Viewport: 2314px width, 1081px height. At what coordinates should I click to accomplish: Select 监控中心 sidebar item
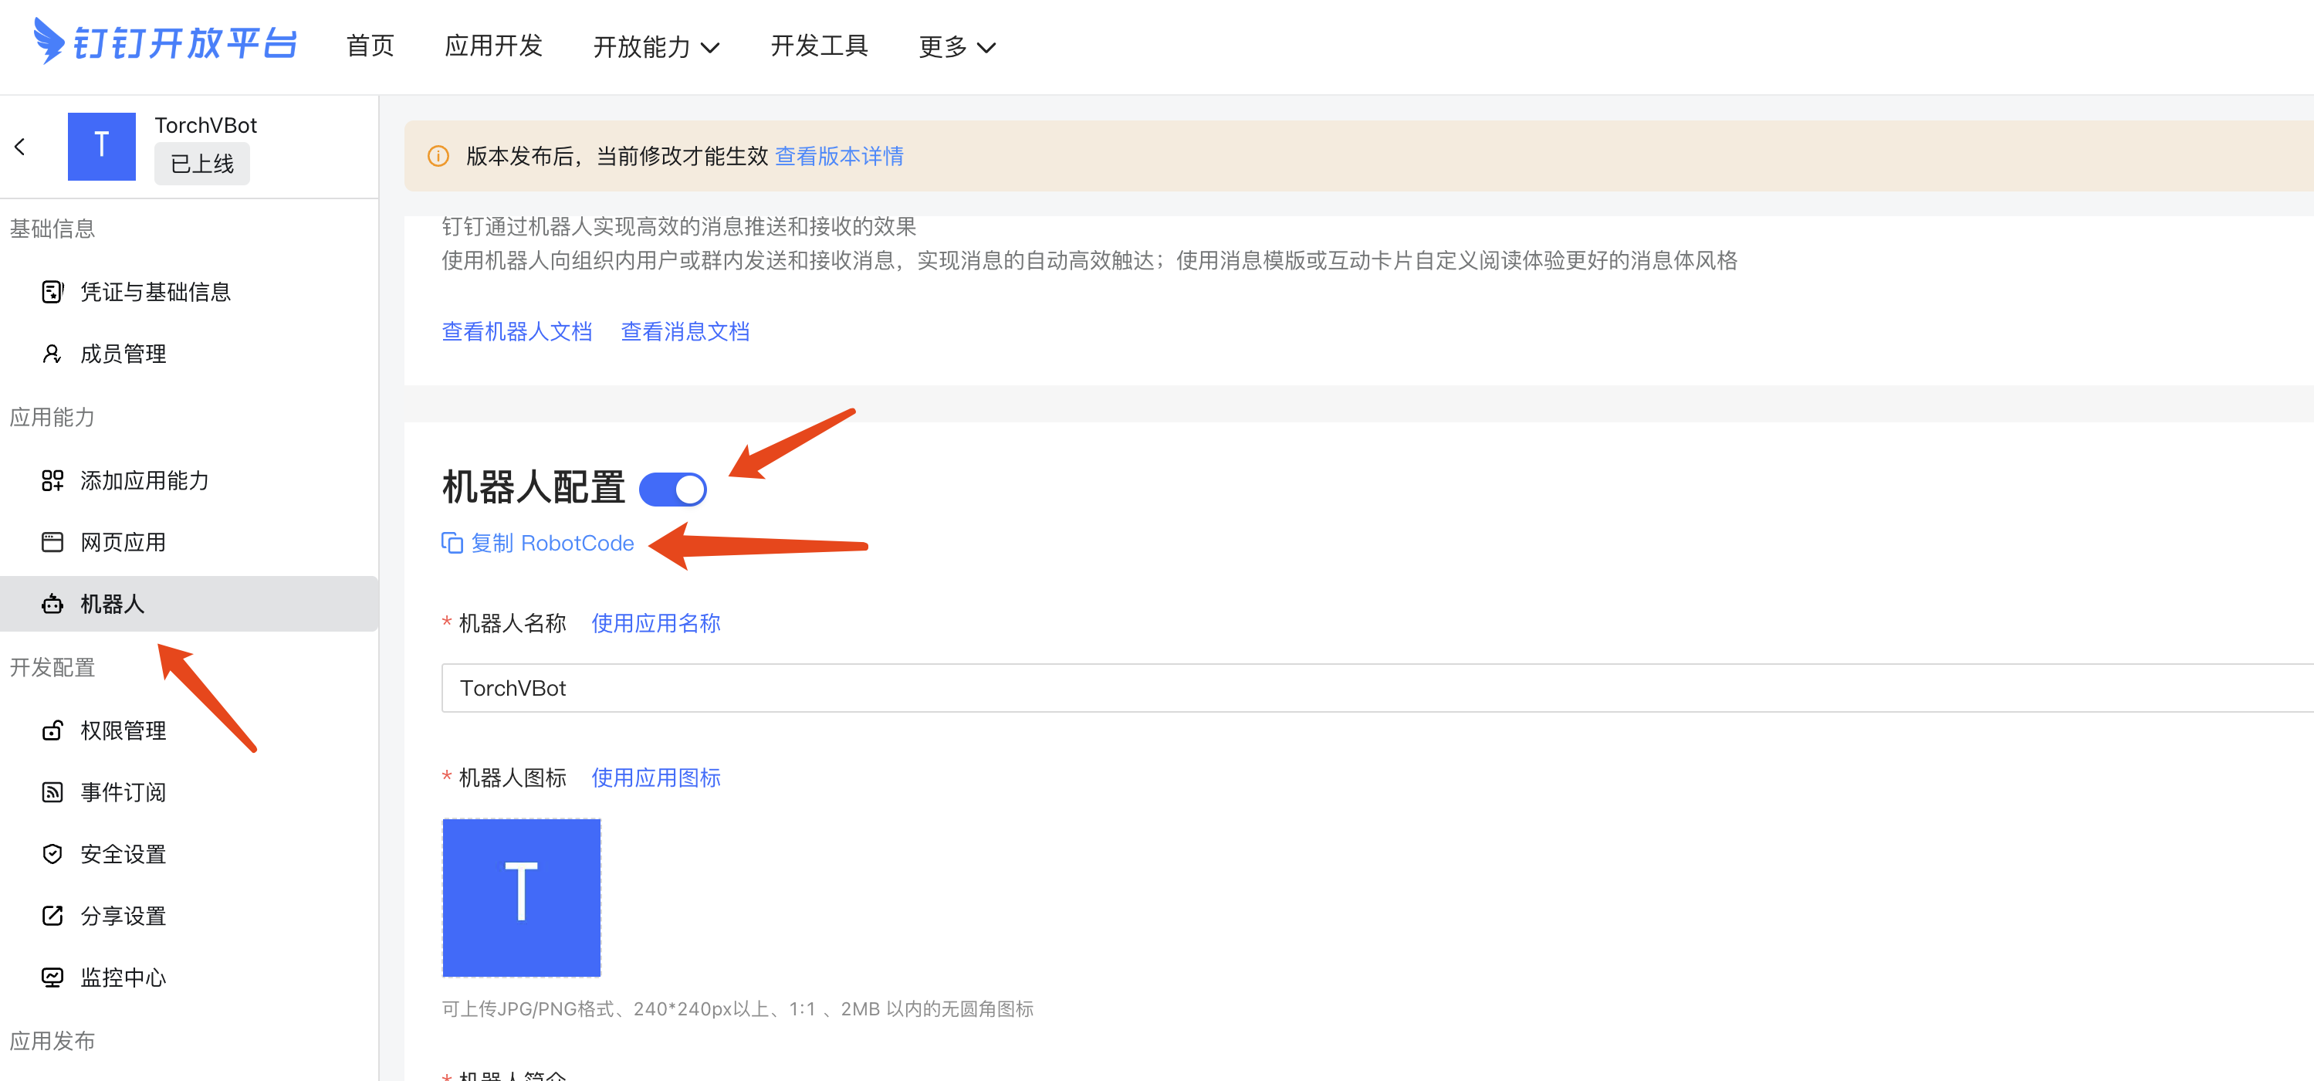click(188, 977)
